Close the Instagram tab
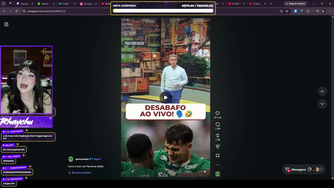Image resolution: width=334 pixels, height=188 pixels. [x=96, y=4]
